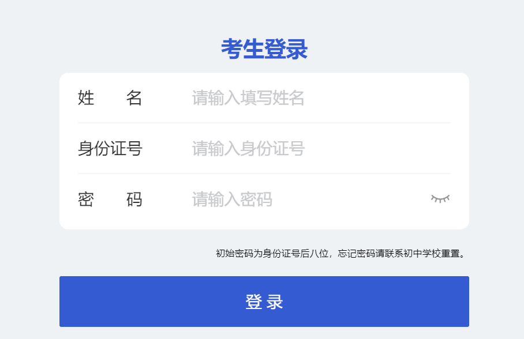The height and width of the screenshot is (339, 524).
Task: Click divider line below the name row
Action: (x=264, y=123)
